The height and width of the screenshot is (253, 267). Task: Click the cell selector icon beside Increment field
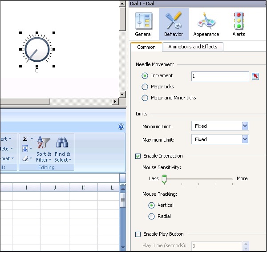(x=255, y=76)
